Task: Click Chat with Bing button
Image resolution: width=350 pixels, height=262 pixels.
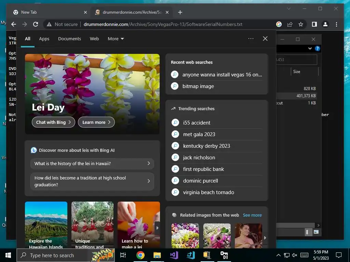Action: point(53,122)
